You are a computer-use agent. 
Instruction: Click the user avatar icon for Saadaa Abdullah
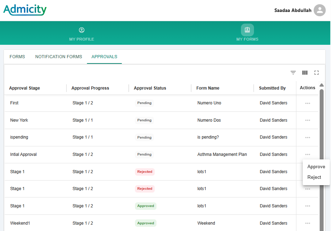(x=319, y=10)
